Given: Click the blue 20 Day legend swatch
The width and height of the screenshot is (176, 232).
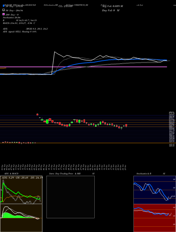Looking at the screenshot, I should 4,6.
